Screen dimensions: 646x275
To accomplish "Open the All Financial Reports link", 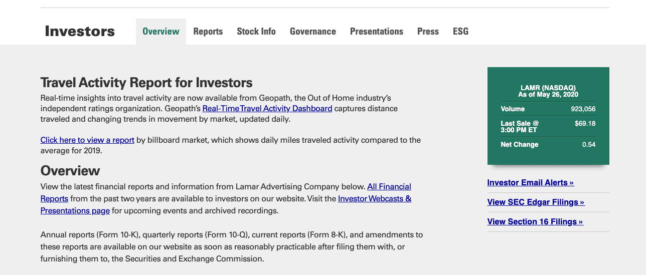I will tap(389, 186).
